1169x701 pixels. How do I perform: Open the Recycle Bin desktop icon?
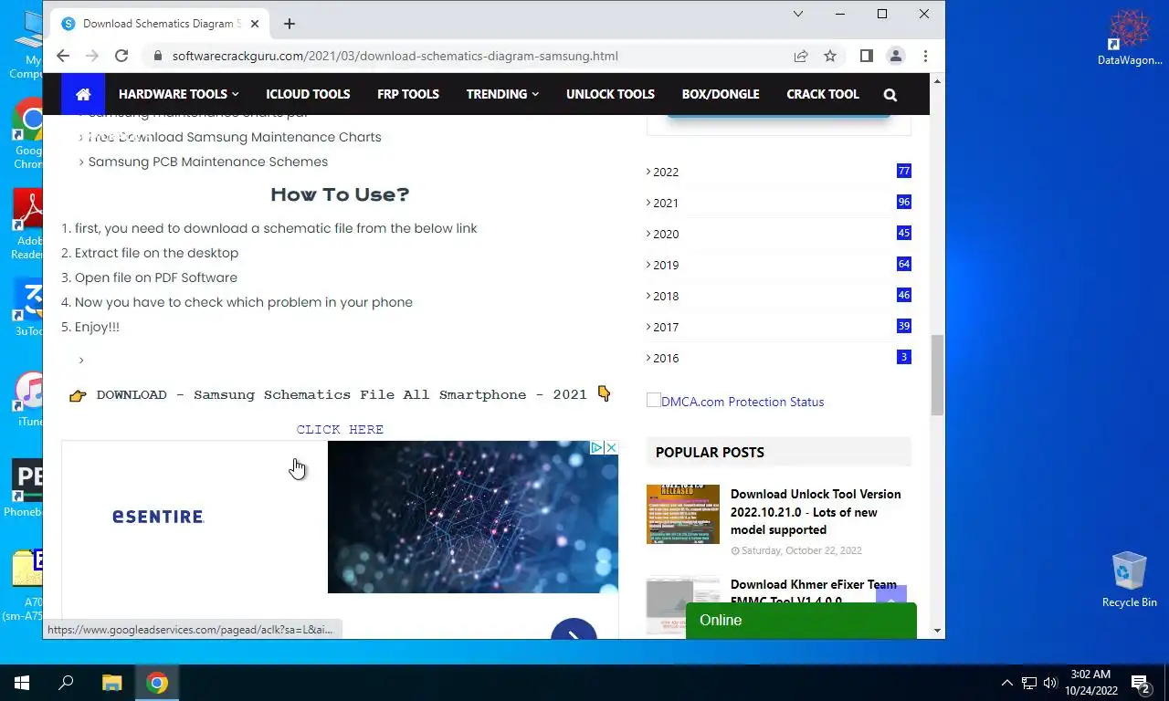tap(1129, 579)
